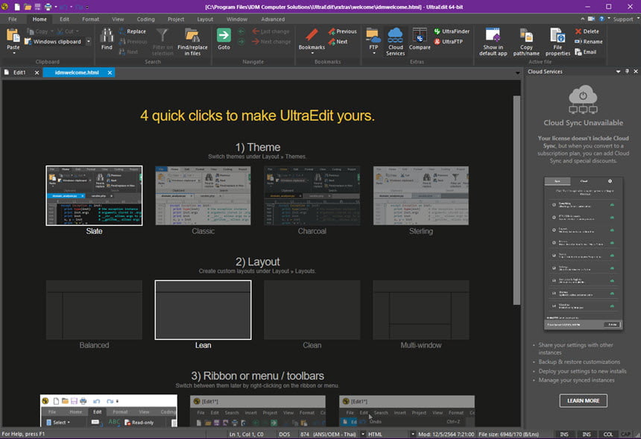This screenshot has width=641, height=439.
Task: Close the Edit1 tab
Action: tap(37, 73)
